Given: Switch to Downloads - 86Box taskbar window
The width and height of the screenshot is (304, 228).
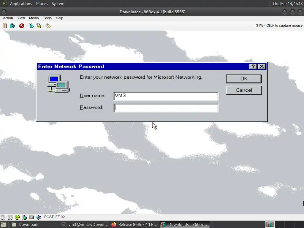Looking at the screenshot, I should pyautogui.click(x=185, y=224).
